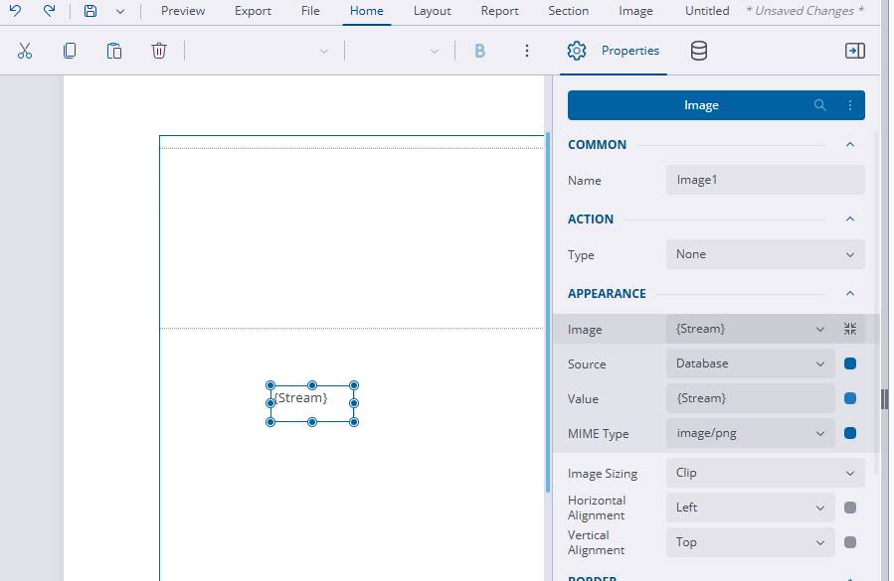Click the Undo arrow icon
This screenshot has width=894, height=581.
[16, 11]
